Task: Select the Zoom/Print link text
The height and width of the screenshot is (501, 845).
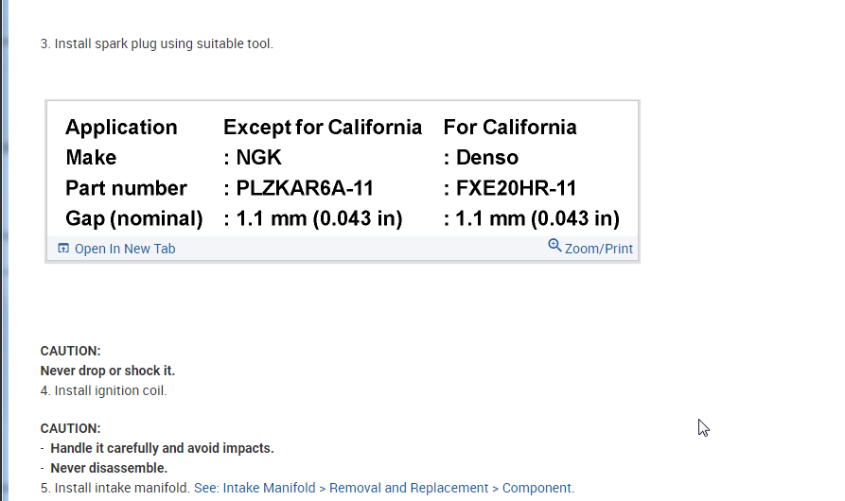Action: tap(598, 249)
